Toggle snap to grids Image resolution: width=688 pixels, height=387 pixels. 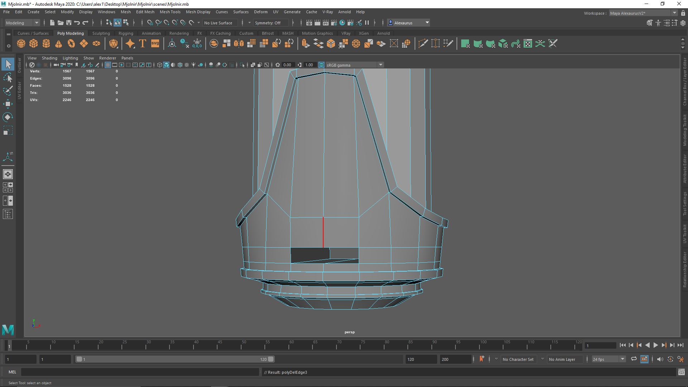[150, 23]
